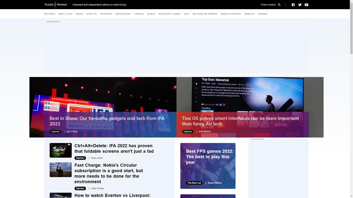Open Ctrl+Alt+Delete foldable screens article

click(114, 148)
